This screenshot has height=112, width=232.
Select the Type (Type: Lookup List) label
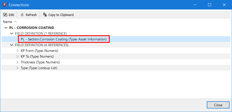click(x=39, y=68)
